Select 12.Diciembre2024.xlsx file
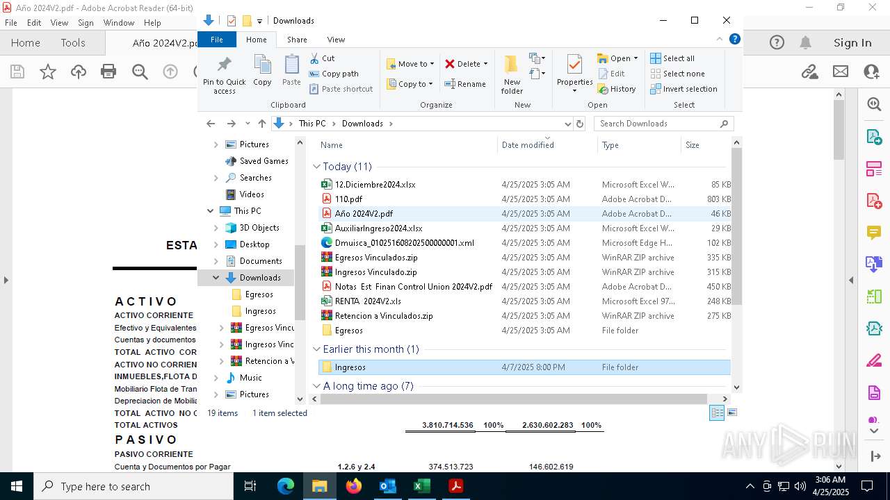The height and width of the screenshot is (500, 890). tap(525, 185)
